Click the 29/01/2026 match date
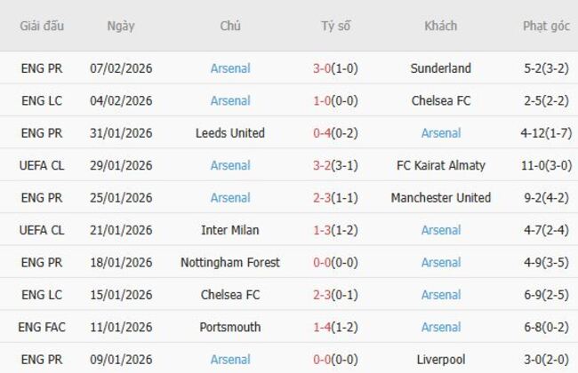 pyautogui.click(x=121, y=165)
